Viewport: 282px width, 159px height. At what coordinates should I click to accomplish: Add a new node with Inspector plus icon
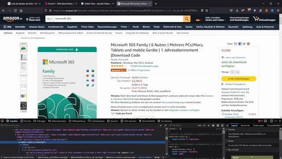click(x=161, y=125)
